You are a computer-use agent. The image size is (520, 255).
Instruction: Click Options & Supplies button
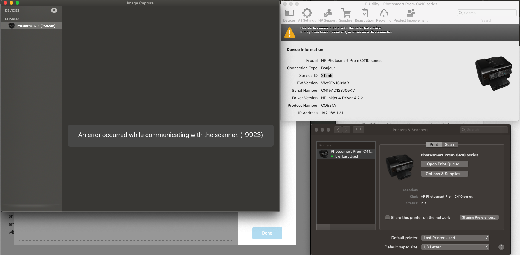444,174
